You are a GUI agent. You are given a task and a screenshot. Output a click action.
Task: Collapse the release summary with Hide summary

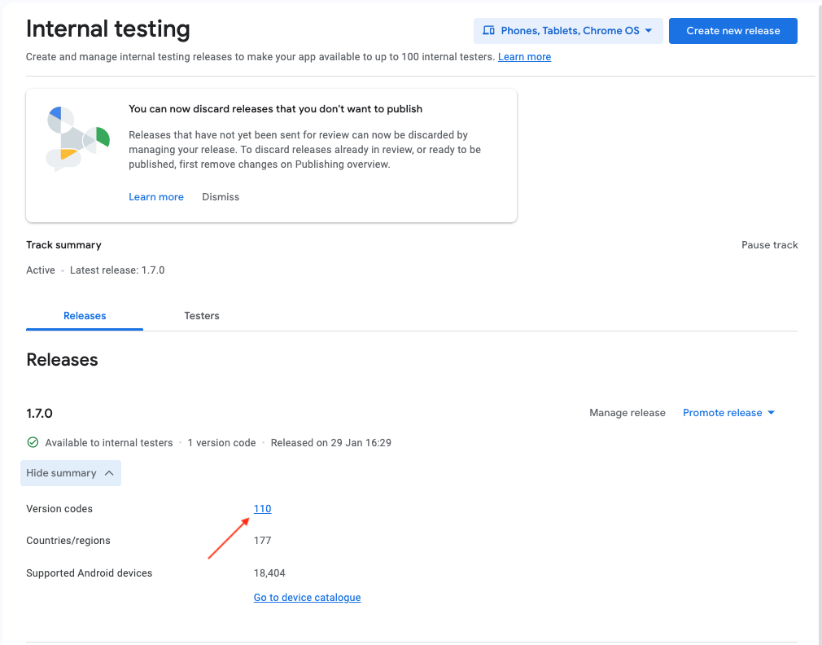point(71,473)
